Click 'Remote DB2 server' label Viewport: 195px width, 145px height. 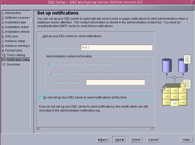[x=65, y=82]
